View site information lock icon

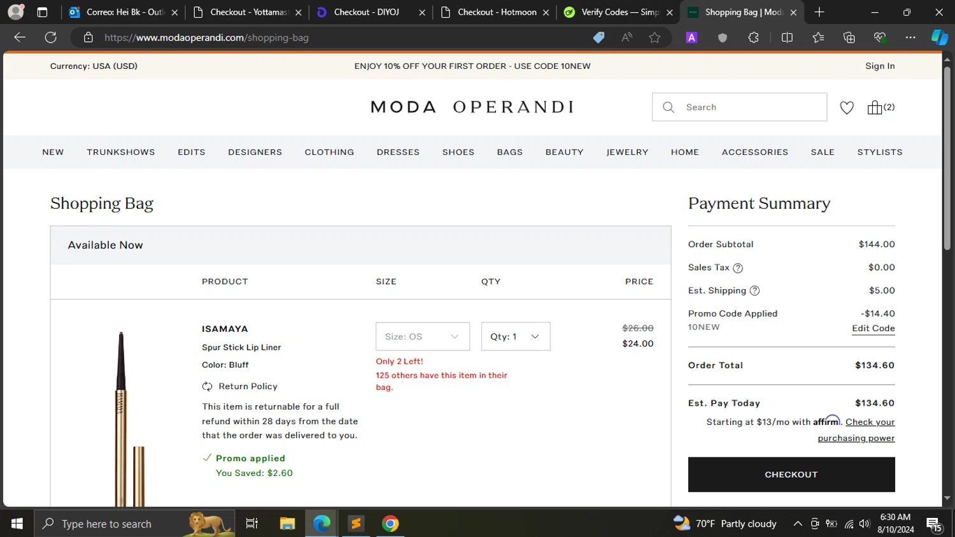pyautogui.click(x=88, y=38)
